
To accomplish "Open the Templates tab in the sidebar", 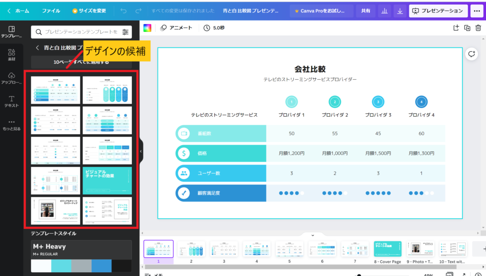I will pyautogui.click(x=11, y=32).
